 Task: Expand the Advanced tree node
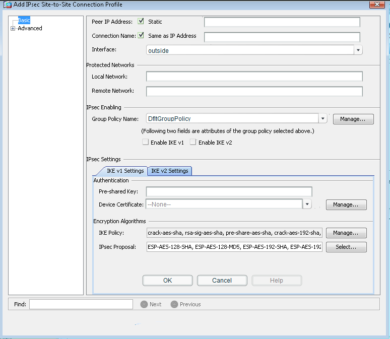click(13, 29)
